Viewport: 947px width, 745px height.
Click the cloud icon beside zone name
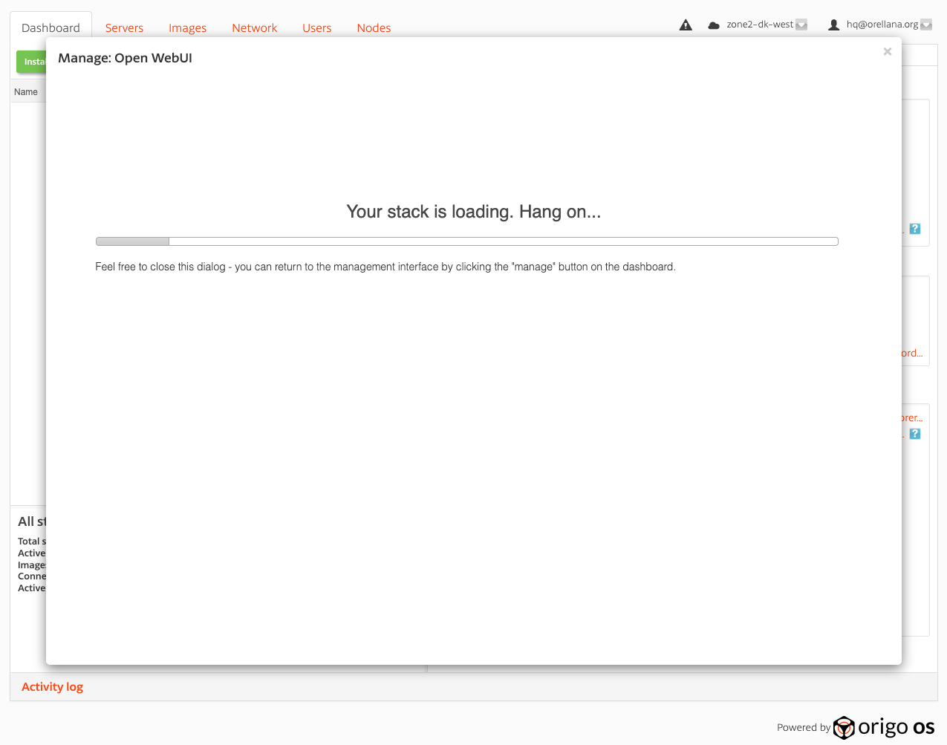[714, 25]
